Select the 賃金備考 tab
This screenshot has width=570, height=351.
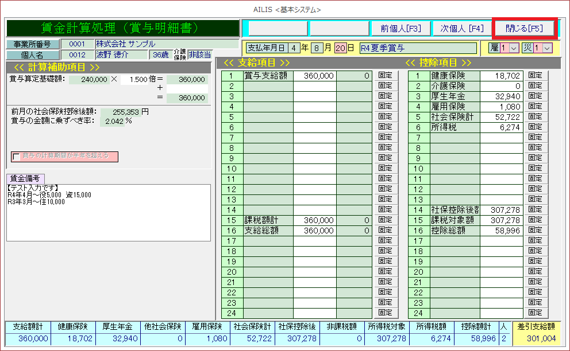tap(25, 178)
